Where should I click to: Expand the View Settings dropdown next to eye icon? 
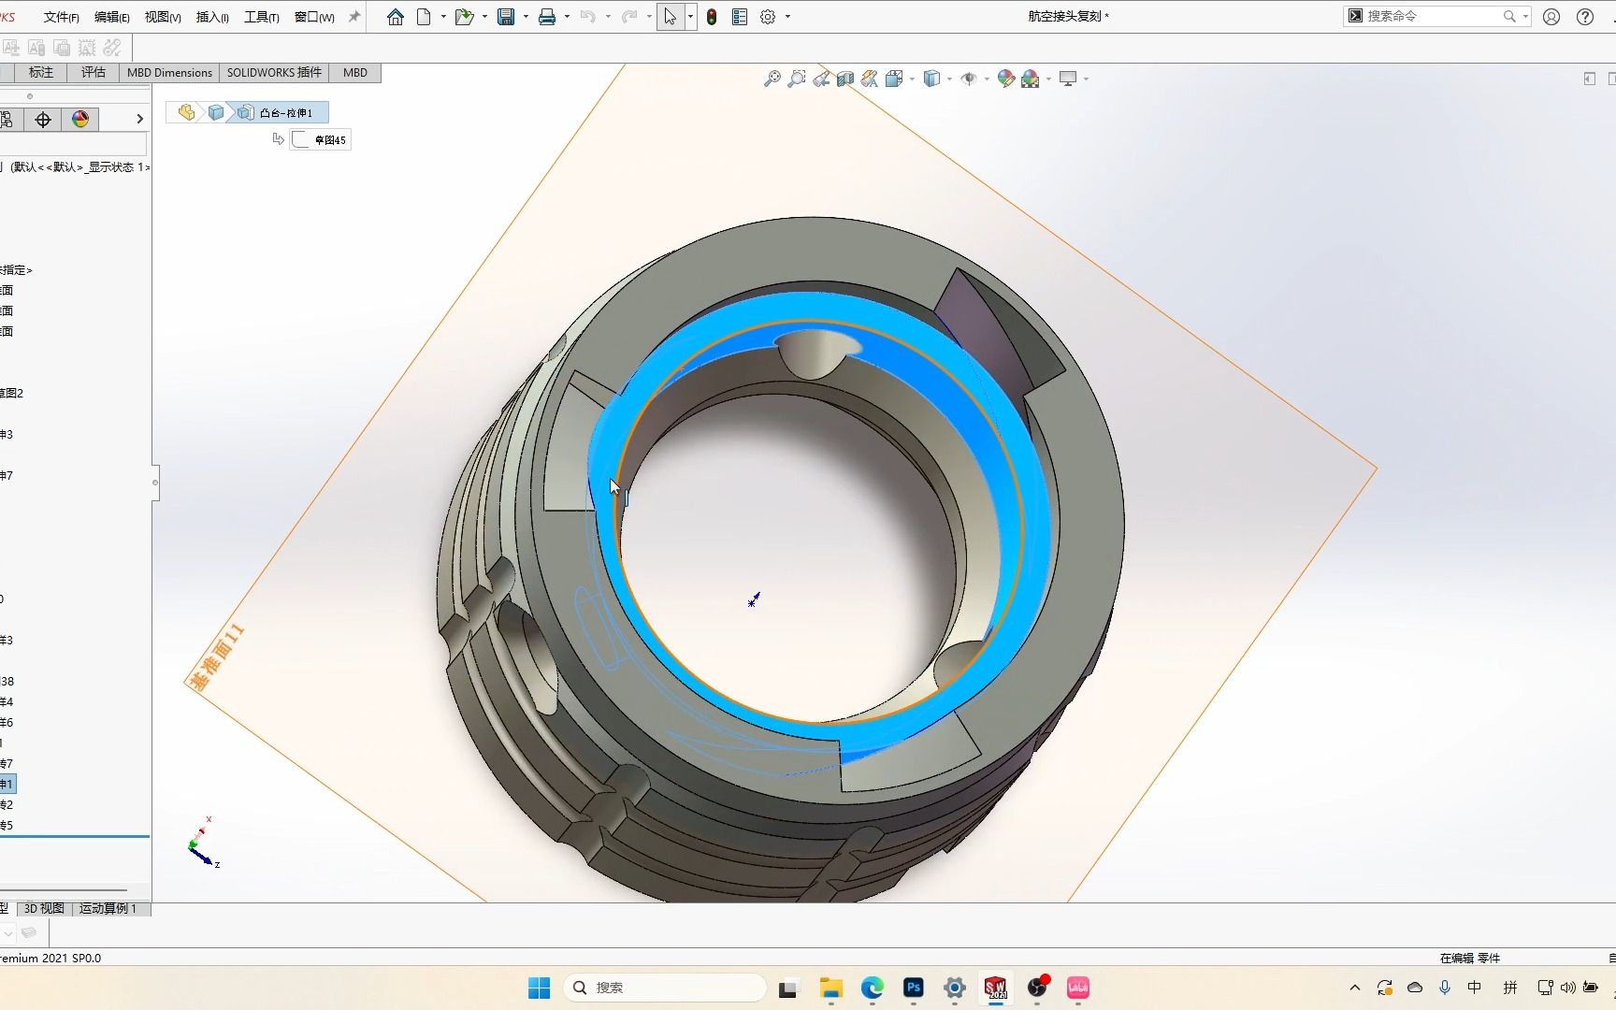coord(988,79)
